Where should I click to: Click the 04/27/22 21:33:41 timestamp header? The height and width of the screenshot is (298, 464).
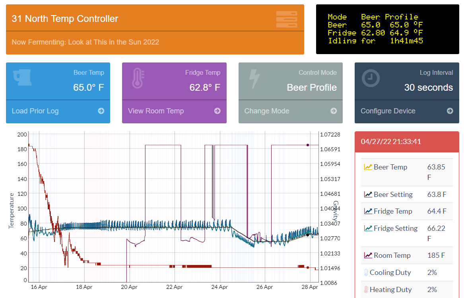(391, 142)
